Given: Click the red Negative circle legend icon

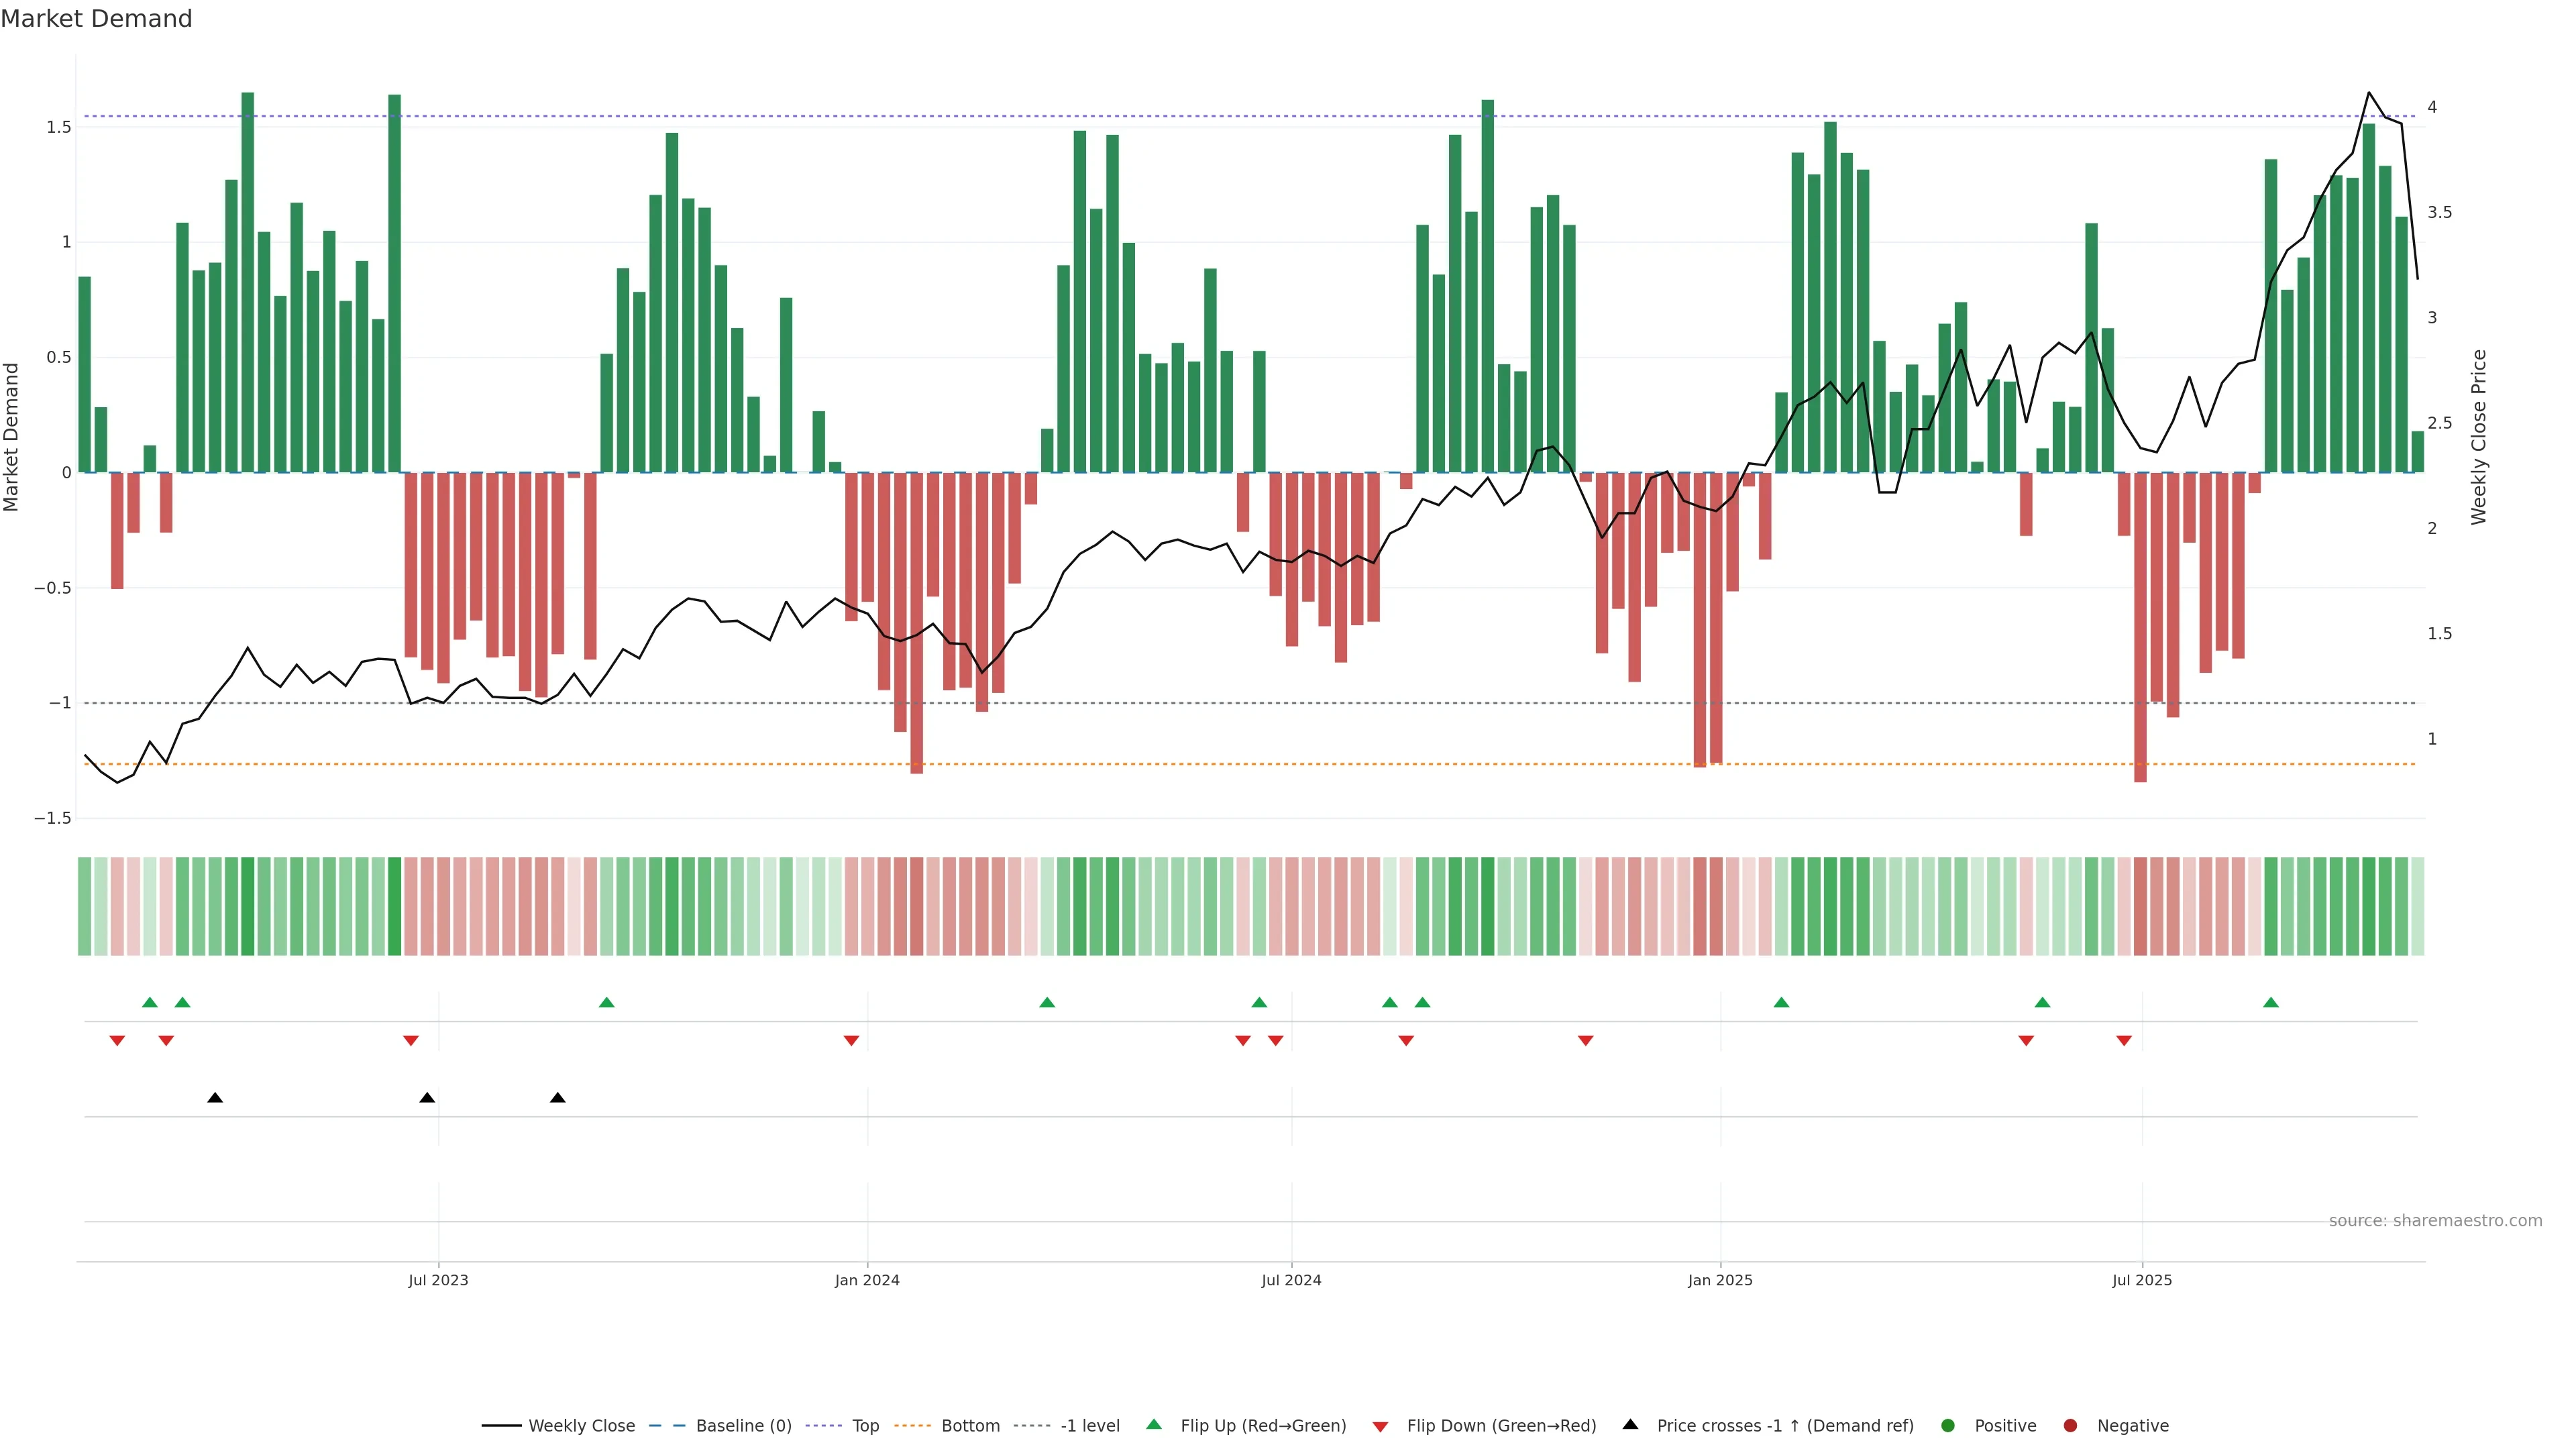Looking at the screenshot, I should 2070,1425.
